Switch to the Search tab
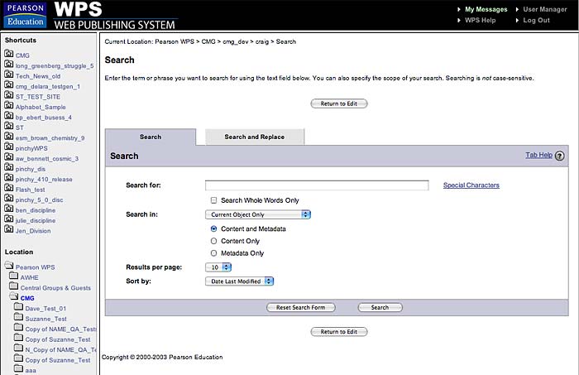This screenshot has height=375, width=579. point(151,137)
